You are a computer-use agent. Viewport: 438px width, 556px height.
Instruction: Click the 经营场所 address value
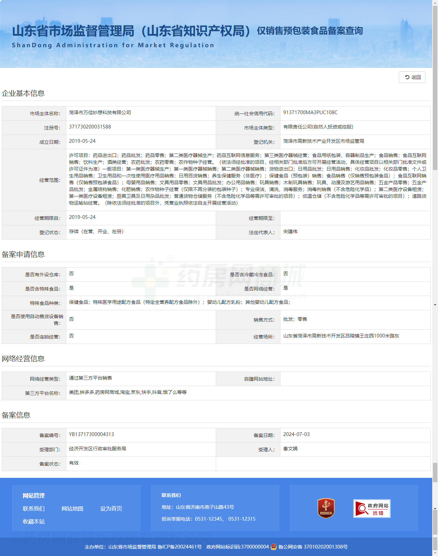pos(341,336)
